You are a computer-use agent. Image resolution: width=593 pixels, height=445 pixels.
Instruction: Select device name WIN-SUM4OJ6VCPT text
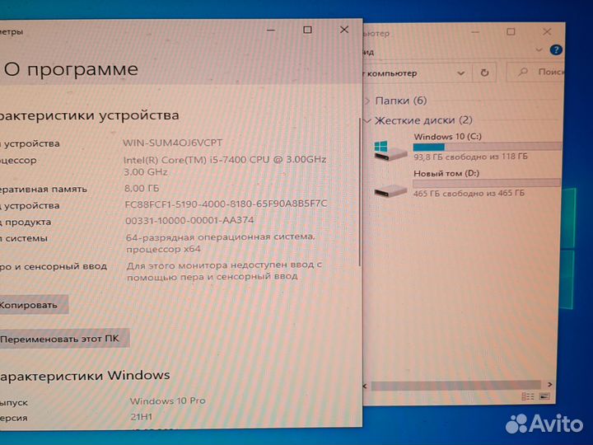172,143
